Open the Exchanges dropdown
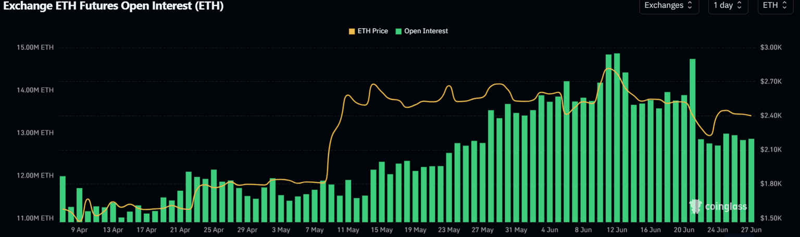The width and height of the screenshot is (800, 237). click(669, 5)
